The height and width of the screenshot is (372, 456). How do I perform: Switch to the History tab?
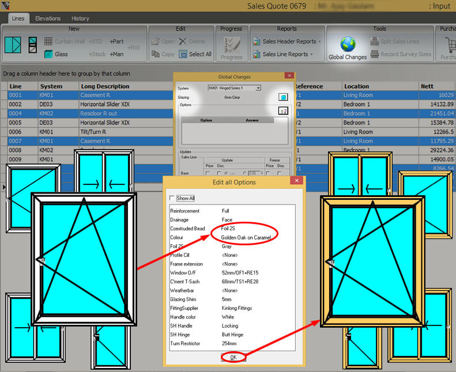pos(80,18)
